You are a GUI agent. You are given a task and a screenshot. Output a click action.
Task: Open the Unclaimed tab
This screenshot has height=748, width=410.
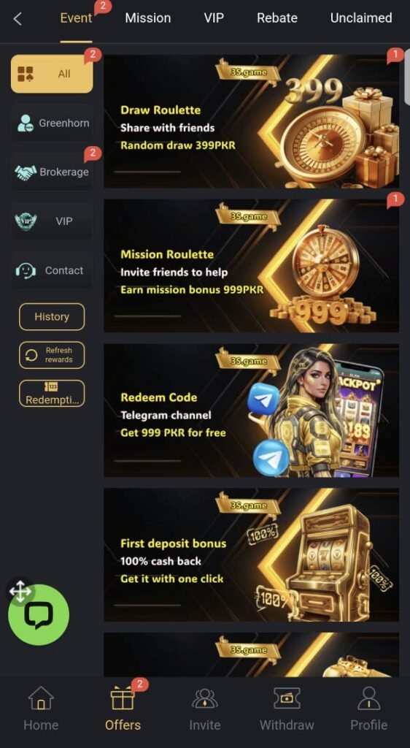point(361,18)
